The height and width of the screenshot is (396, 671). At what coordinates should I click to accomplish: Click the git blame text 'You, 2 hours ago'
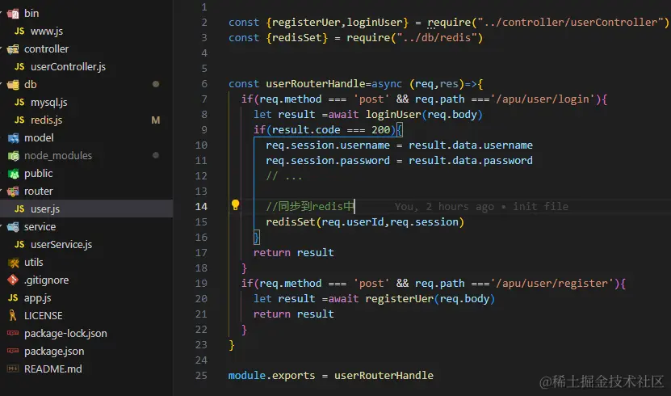point(444,207)
